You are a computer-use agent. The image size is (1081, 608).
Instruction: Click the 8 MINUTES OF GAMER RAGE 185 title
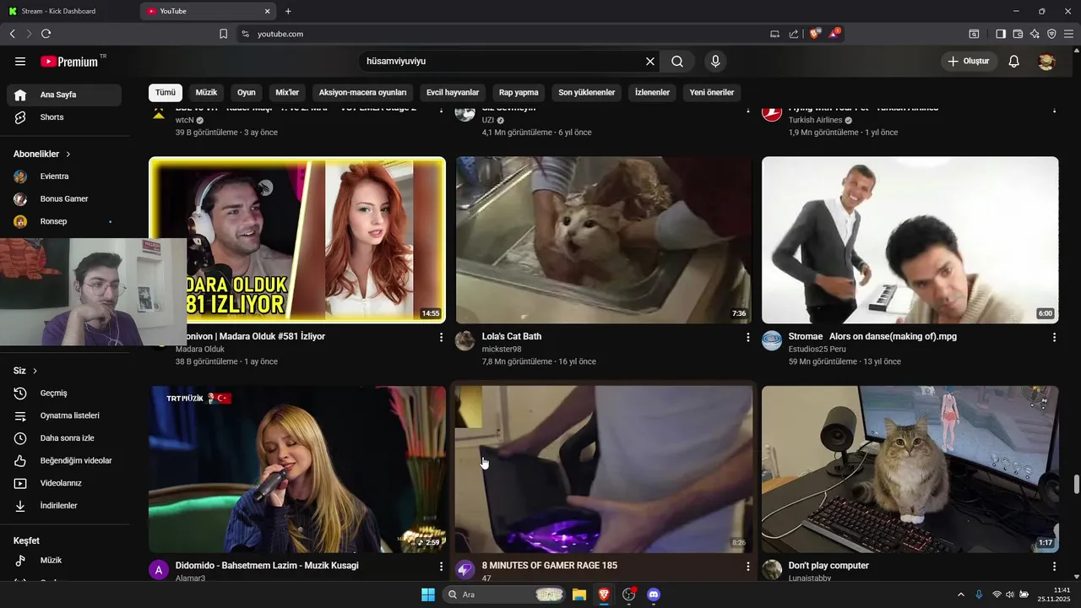pos(550,566)
